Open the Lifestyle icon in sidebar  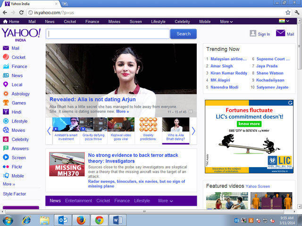coord(6,121)
